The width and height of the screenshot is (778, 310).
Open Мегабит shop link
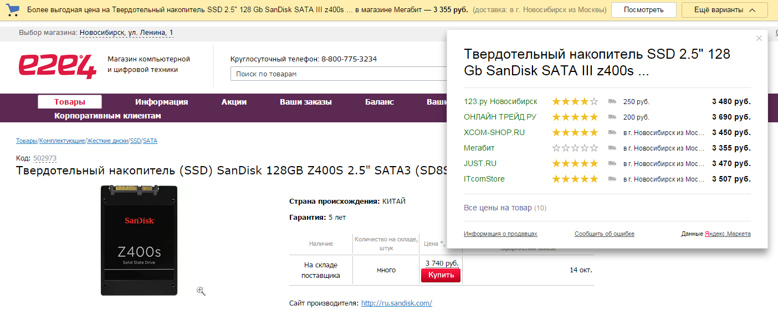[x=479, y=148]
